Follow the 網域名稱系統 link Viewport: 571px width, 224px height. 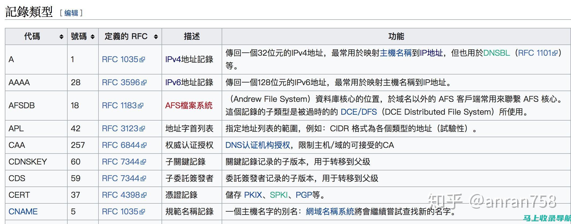coord(330,211)
